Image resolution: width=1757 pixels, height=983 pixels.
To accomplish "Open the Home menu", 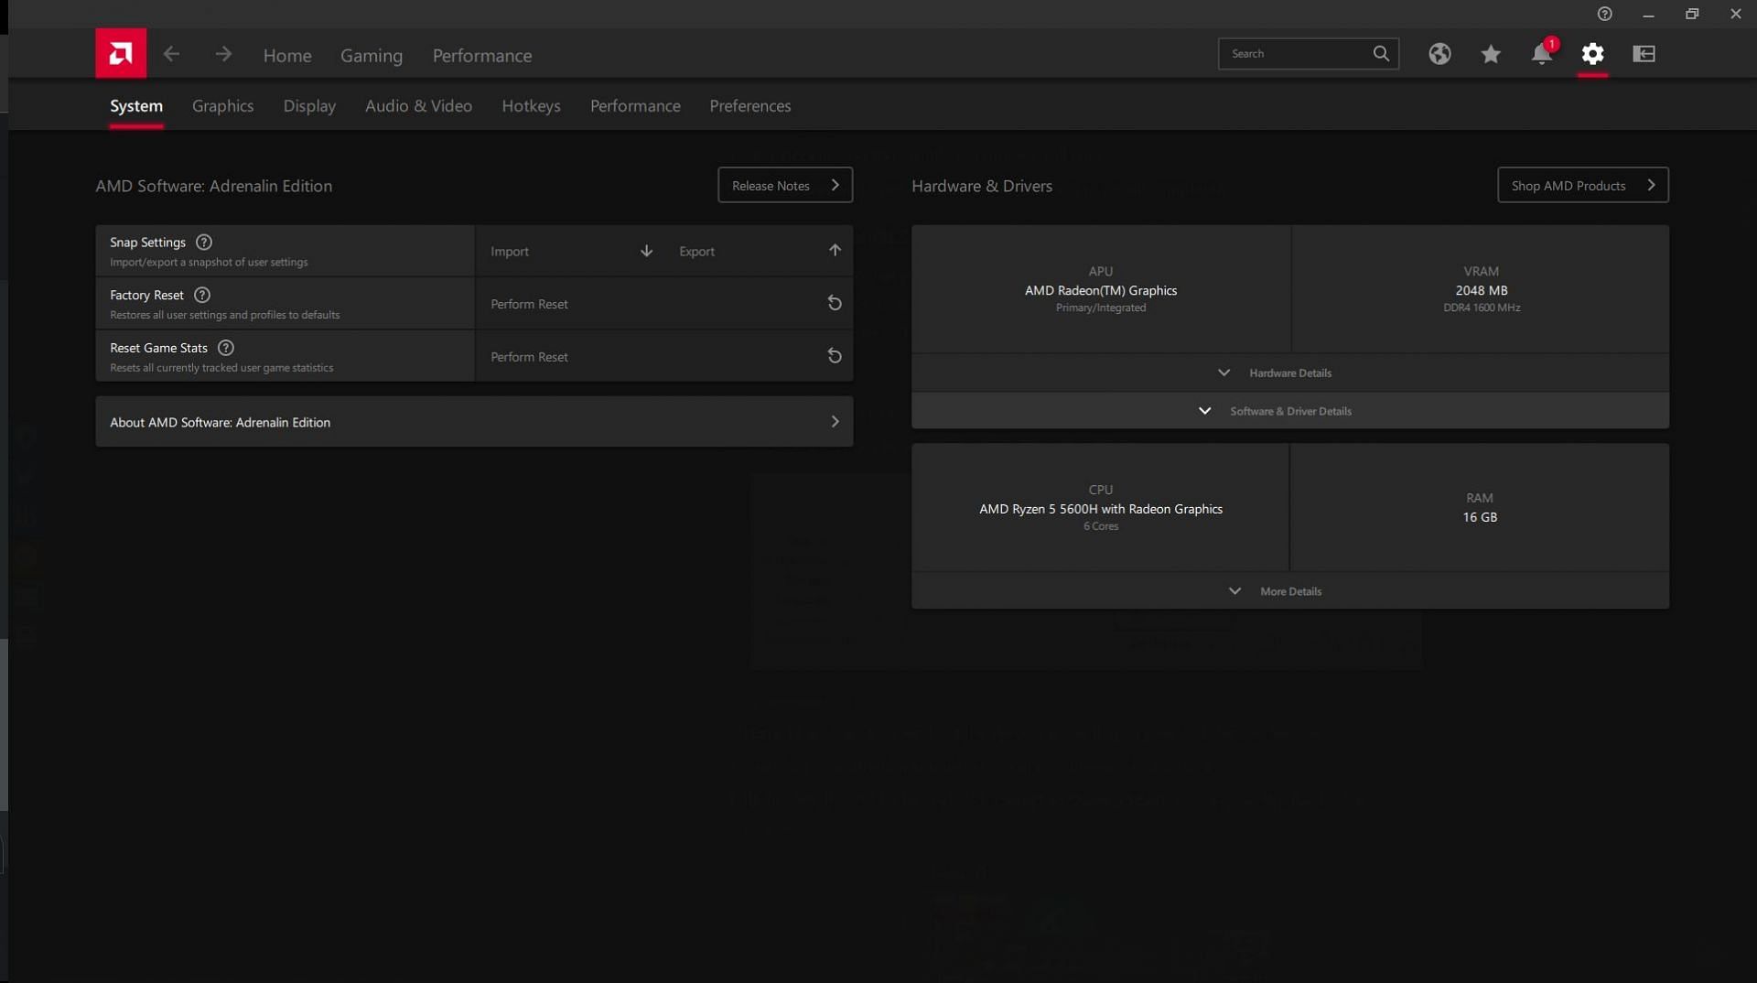I will (287, 56).
